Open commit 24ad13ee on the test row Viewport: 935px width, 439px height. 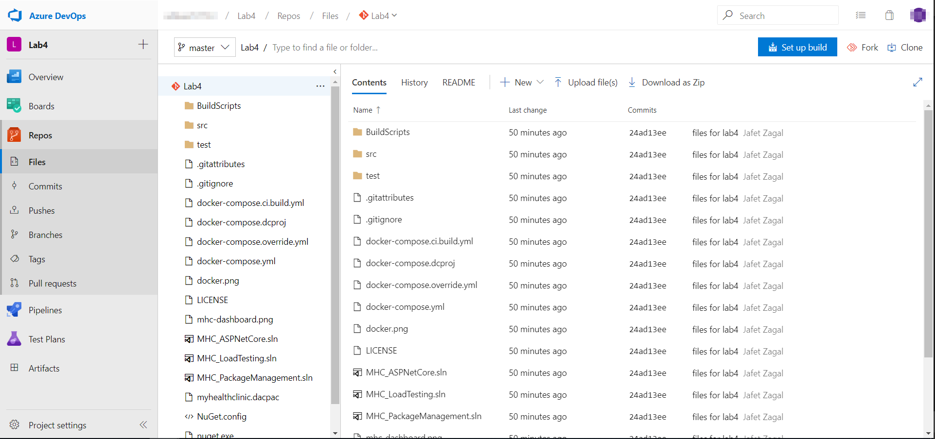click(x=648, y=176)
